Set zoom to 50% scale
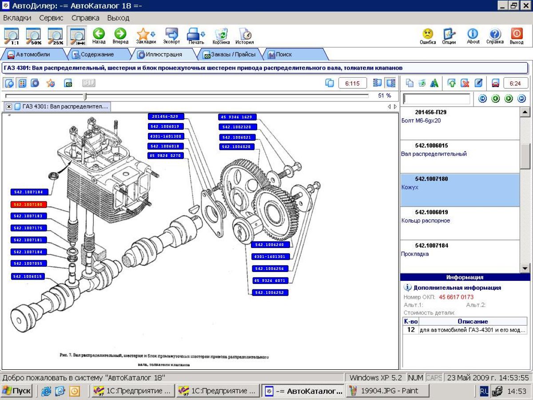 point(33,36)
